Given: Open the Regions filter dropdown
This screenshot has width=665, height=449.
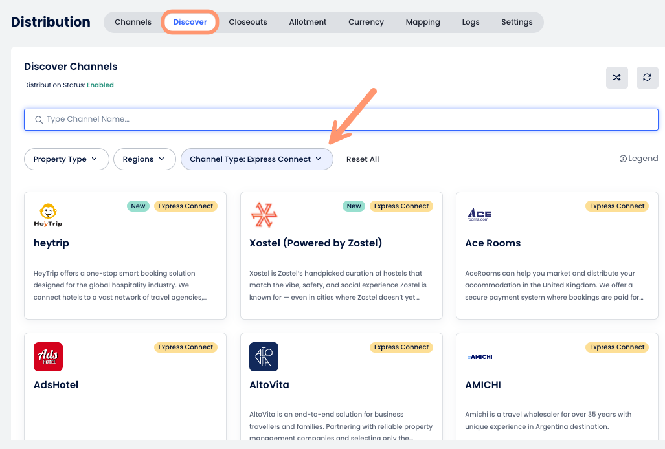Looking at the screenshot, I should [x=144, y=159].
